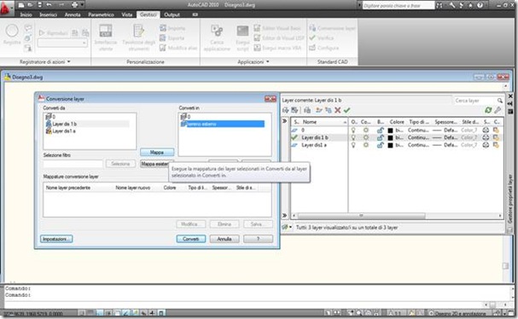This screenshot has width=518, height=319.
Task: Click first new property filter icon
Action: (x=285, y=110)
